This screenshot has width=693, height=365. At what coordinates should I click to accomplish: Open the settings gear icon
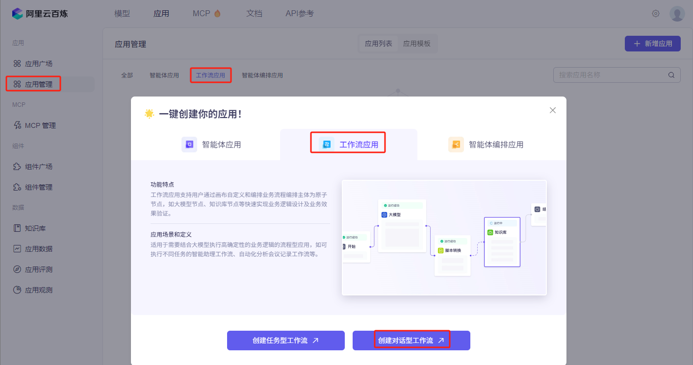[656, 13]
